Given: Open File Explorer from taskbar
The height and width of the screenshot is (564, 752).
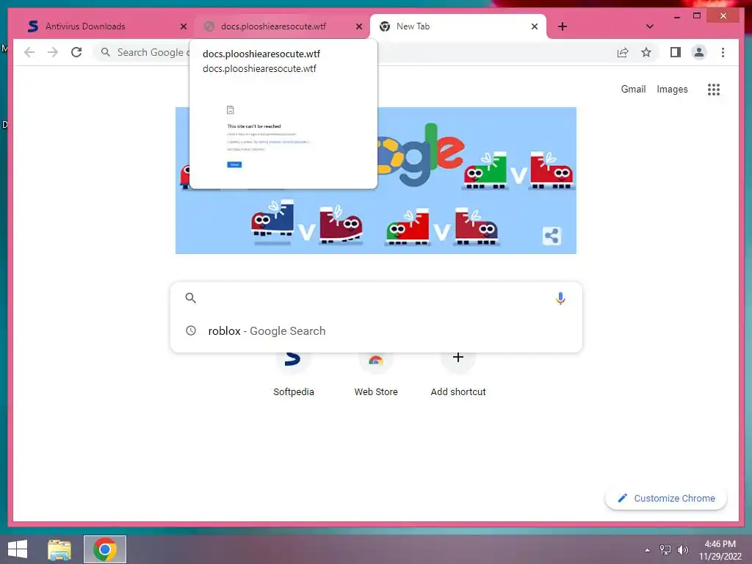Looking at the screenshot, I should [59, 549].
